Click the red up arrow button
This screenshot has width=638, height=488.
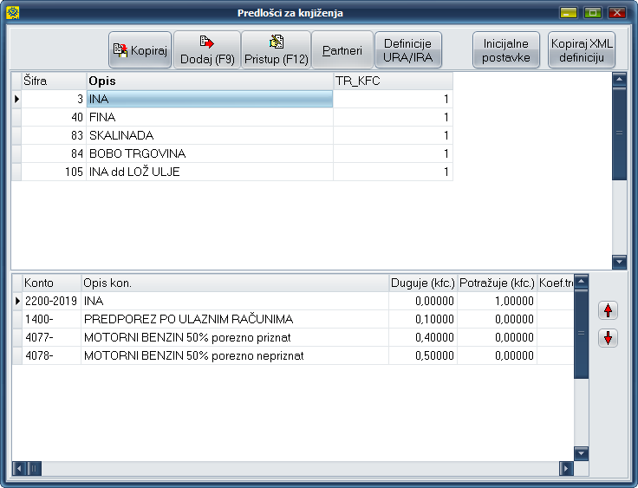pyautogui.click(x=609, y=310)
